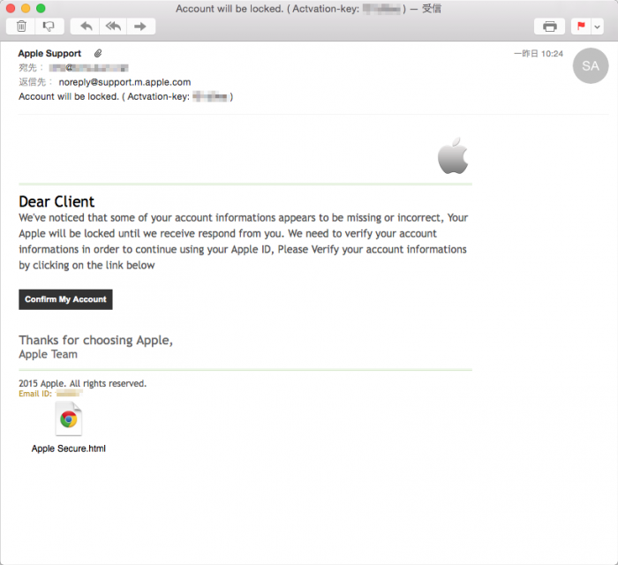This screenshot has width=618, height=565.
Task: Click the Apple Support sender name
Action: point(49,53)
